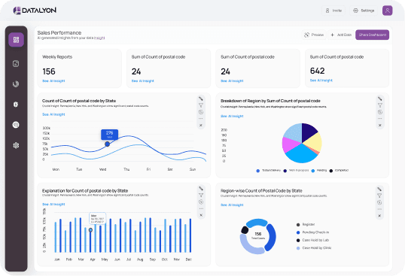Toggle the Pending Check-in legend item

tap(313, 232)
